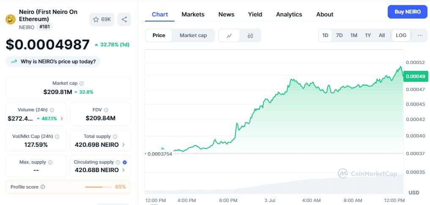430x205 pixels.
Task: Click the $0.0004987 price value
Action: 48,45
